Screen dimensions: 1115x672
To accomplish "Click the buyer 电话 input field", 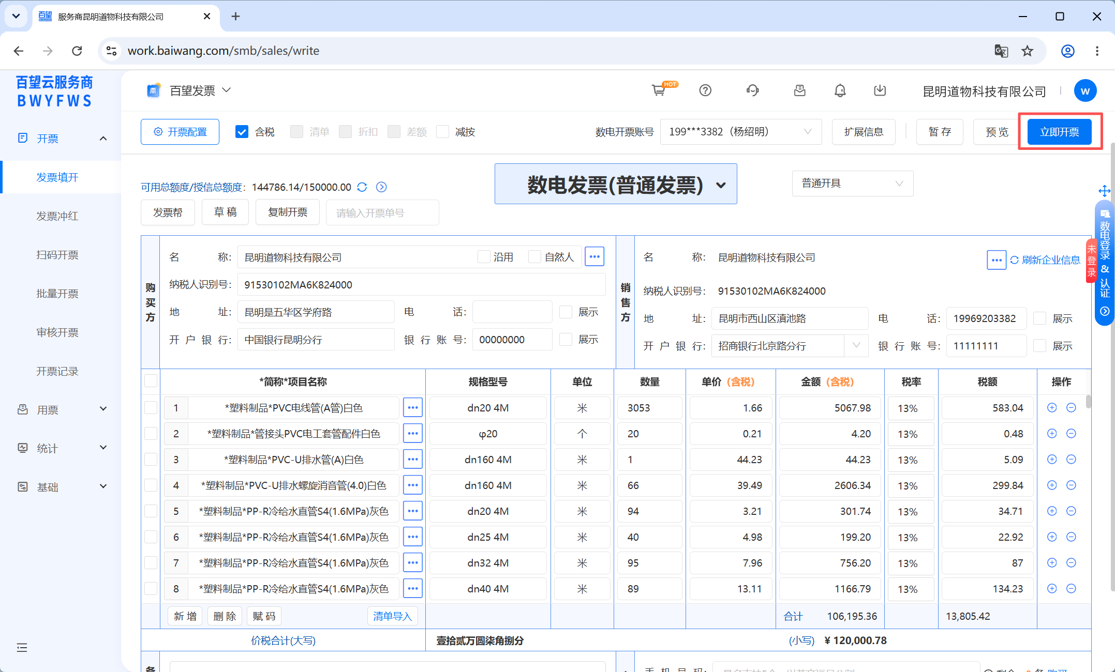I will click(x=512, y=312).
